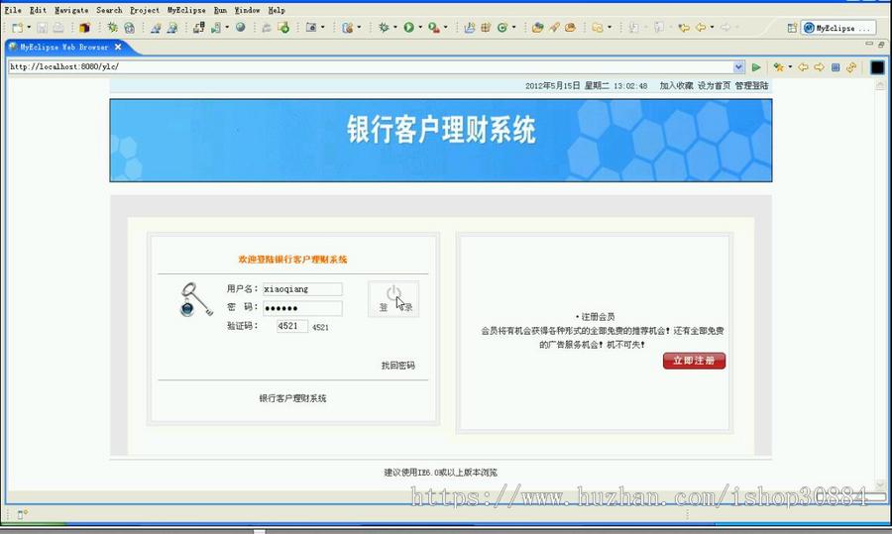The image size is (892, 534).
Task: Click the 验证码 input field
Action: point(291,326)
